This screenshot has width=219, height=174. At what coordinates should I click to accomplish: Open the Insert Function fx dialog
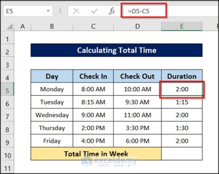click(x=112, y=11)
